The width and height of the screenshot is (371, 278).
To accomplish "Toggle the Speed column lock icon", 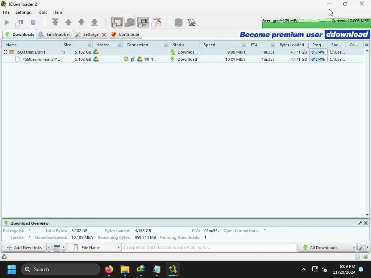I will point(244,45).
